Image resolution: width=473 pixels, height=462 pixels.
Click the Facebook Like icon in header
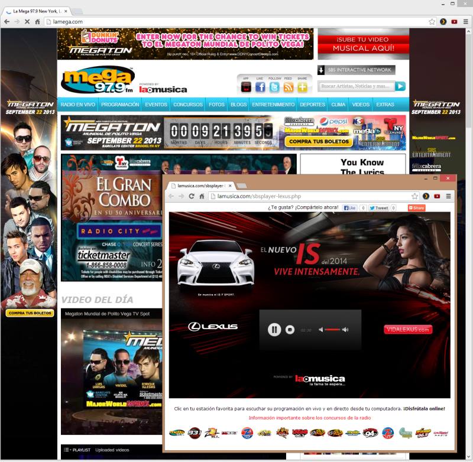[x=260, y=87]
